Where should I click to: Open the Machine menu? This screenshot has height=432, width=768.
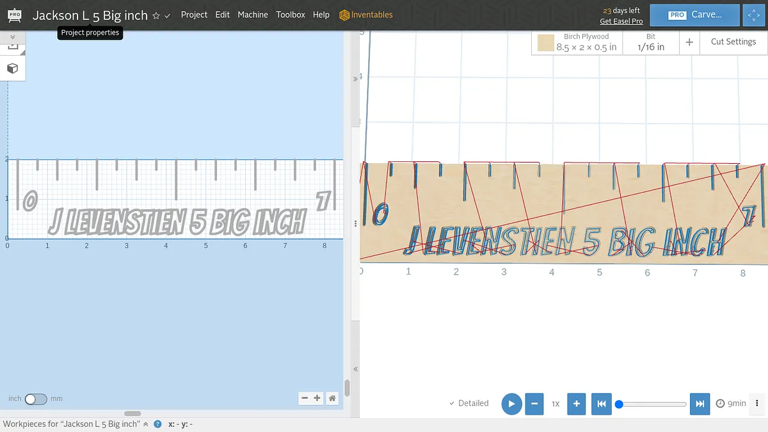(253, 15)
